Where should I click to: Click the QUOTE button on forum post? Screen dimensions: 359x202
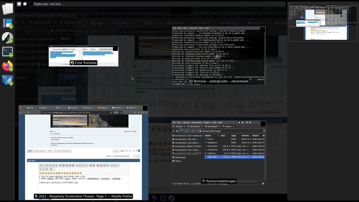(x=128, y=131)
